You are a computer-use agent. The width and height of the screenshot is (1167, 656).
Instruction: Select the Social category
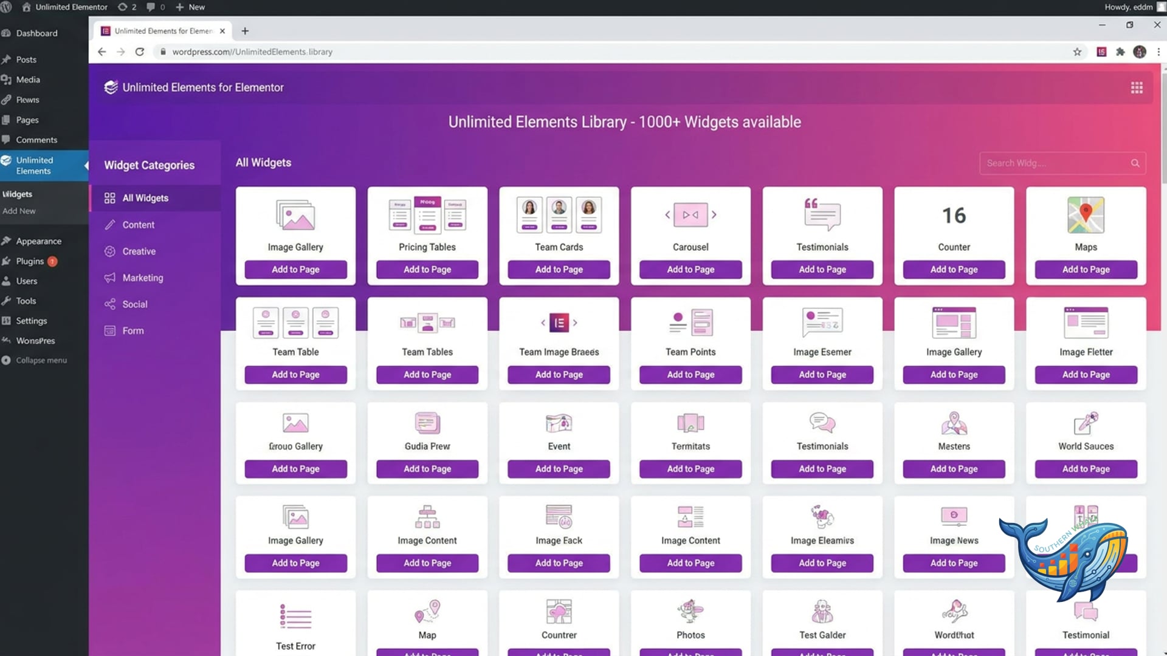click(x=155, y=304)
